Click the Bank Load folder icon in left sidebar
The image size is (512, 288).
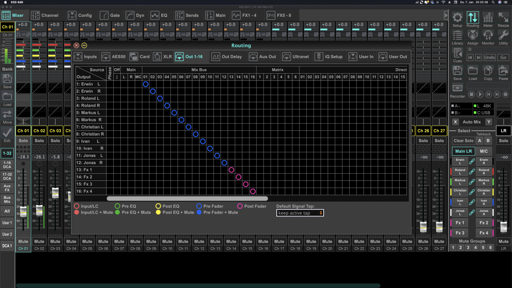(7, 99)
